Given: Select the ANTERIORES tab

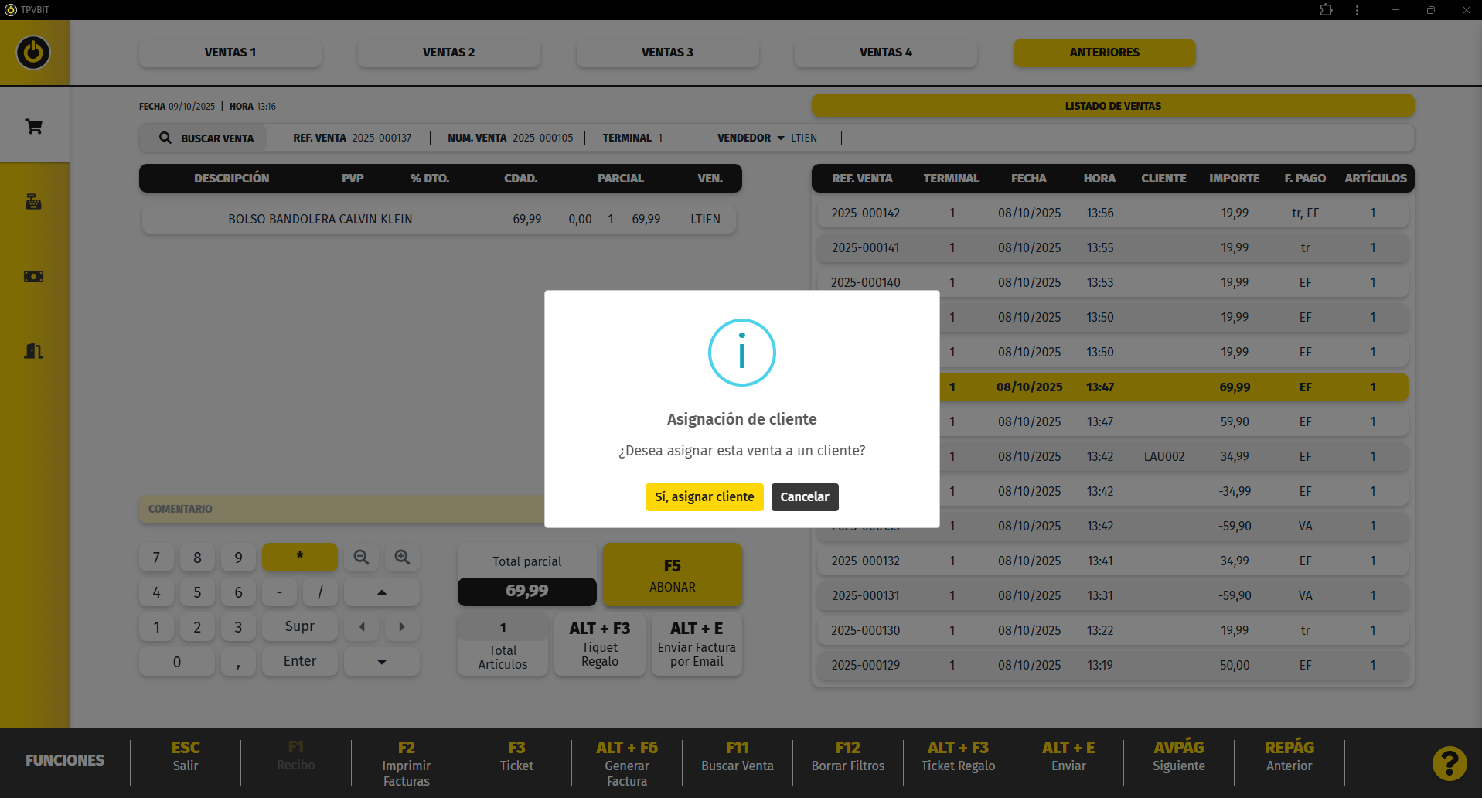Looking at the screenshot, I should tap(1104, 53).
